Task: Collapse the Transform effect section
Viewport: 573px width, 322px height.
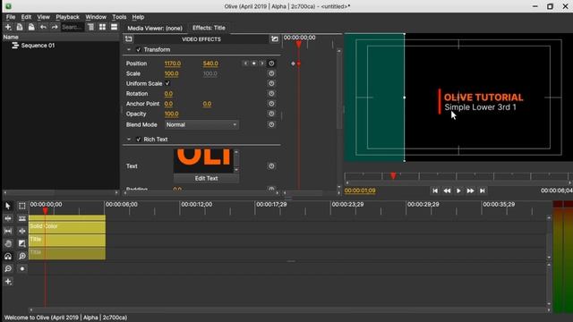Action: click(x=129, y=50)
